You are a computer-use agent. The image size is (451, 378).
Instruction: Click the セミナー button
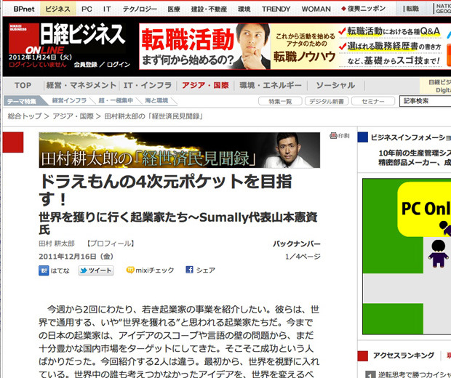click(373, 101)
